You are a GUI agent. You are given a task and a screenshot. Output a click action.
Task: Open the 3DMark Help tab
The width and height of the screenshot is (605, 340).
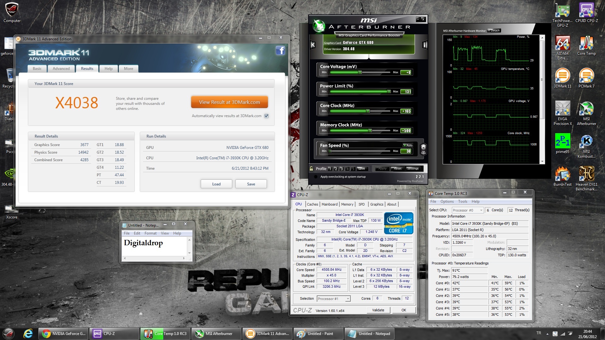point(108,69)
